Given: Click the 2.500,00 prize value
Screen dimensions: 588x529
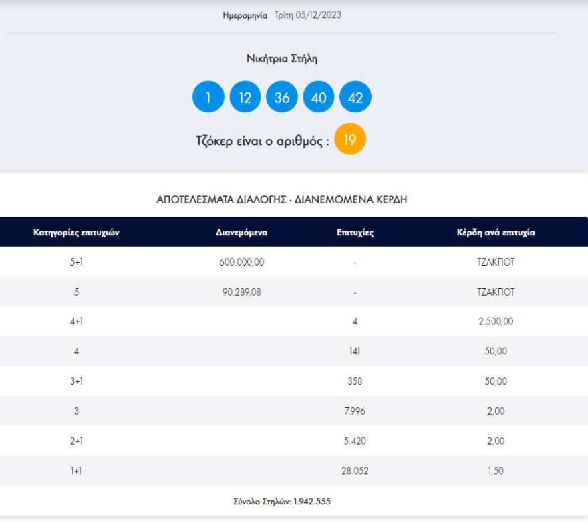Looking at the screenshot, I should click(495, 322).
